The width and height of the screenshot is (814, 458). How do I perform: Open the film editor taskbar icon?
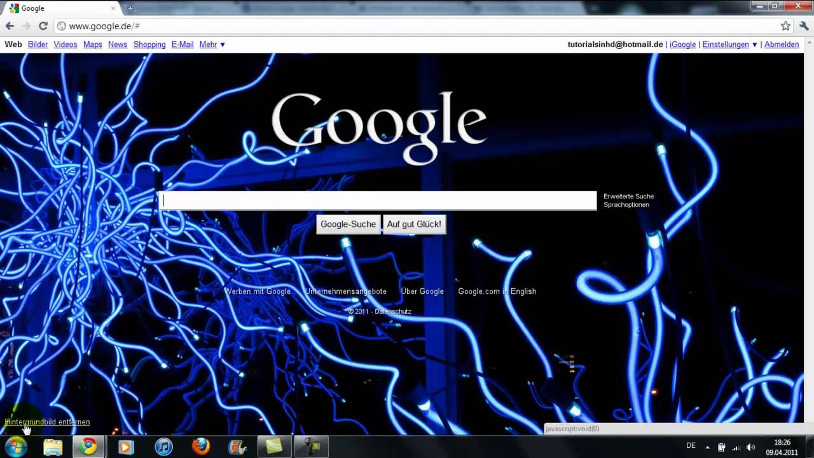tap(238, 447)
